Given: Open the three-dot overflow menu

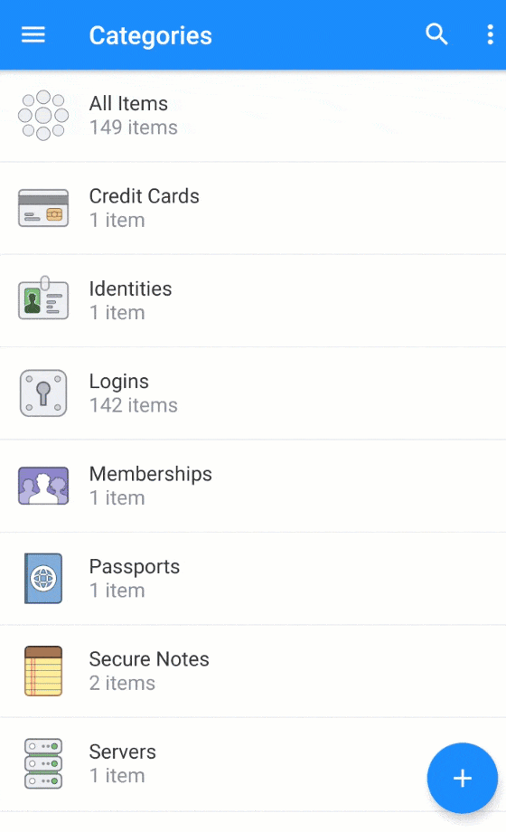Looking at the screenshot, I should point(490,34).
